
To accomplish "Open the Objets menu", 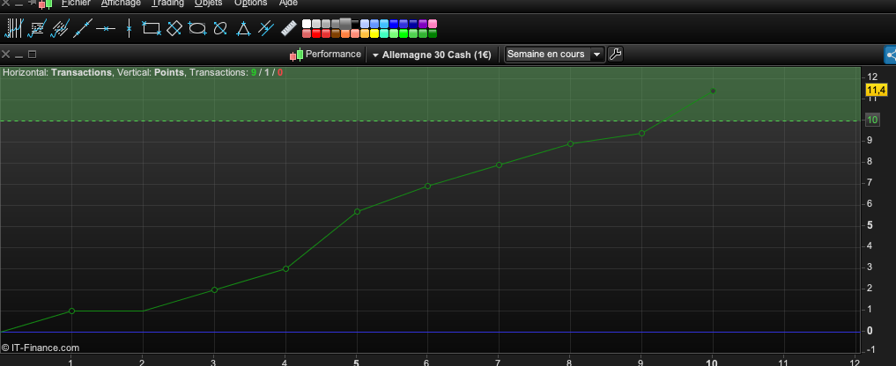I will tap(209, 3).
